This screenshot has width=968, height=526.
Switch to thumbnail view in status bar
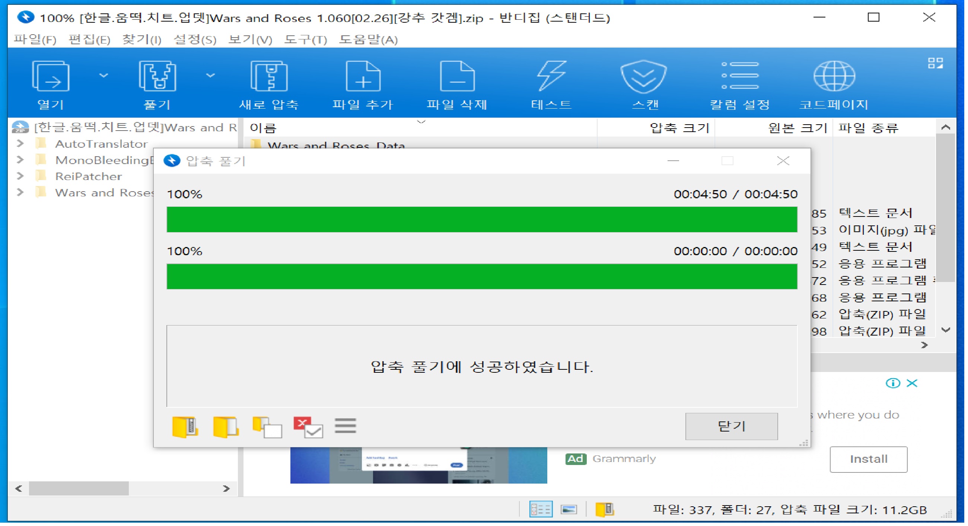pyautogui.click(x=569, y=510)
